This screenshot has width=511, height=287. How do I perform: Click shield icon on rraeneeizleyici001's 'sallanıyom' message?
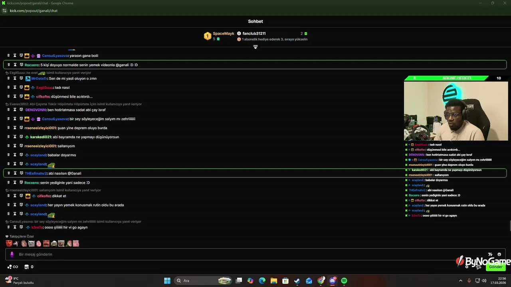point(22,146)
